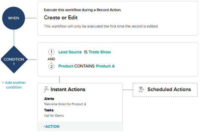
Task: Click the Trade Show value
Action: click(100, 52)
